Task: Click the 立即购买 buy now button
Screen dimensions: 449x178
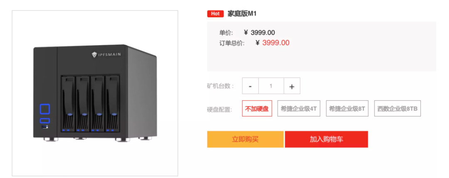Action: [x=245, y=139]
